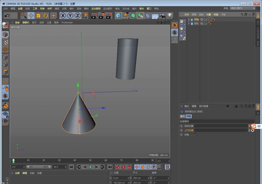The height and width of the screenshot is (184, 262).
Task: Open the 目标对象 link dropdown arrow
Action: (x=249, y=126)
